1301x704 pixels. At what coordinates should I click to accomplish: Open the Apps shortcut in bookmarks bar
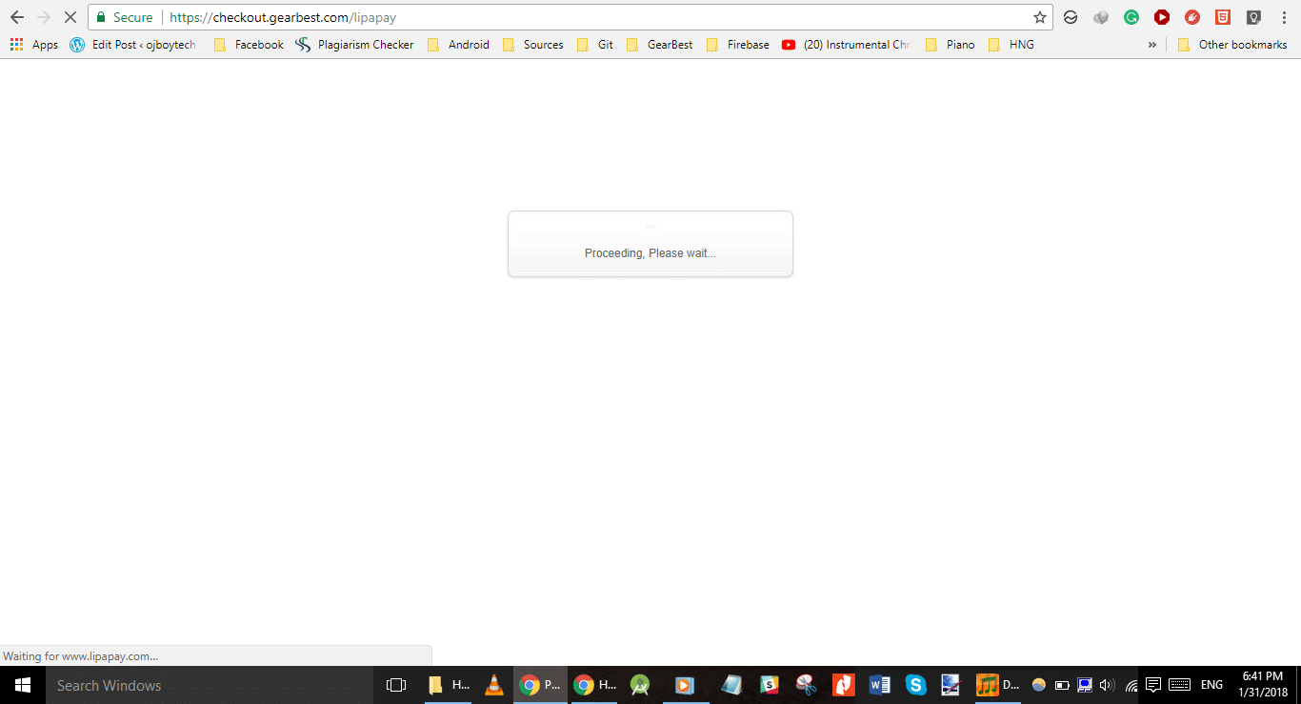click(34, 45)
